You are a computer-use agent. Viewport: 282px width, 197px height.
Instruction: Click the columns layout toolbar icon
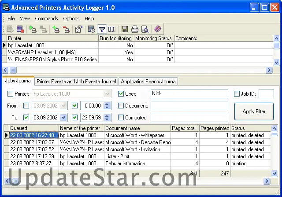111,29
